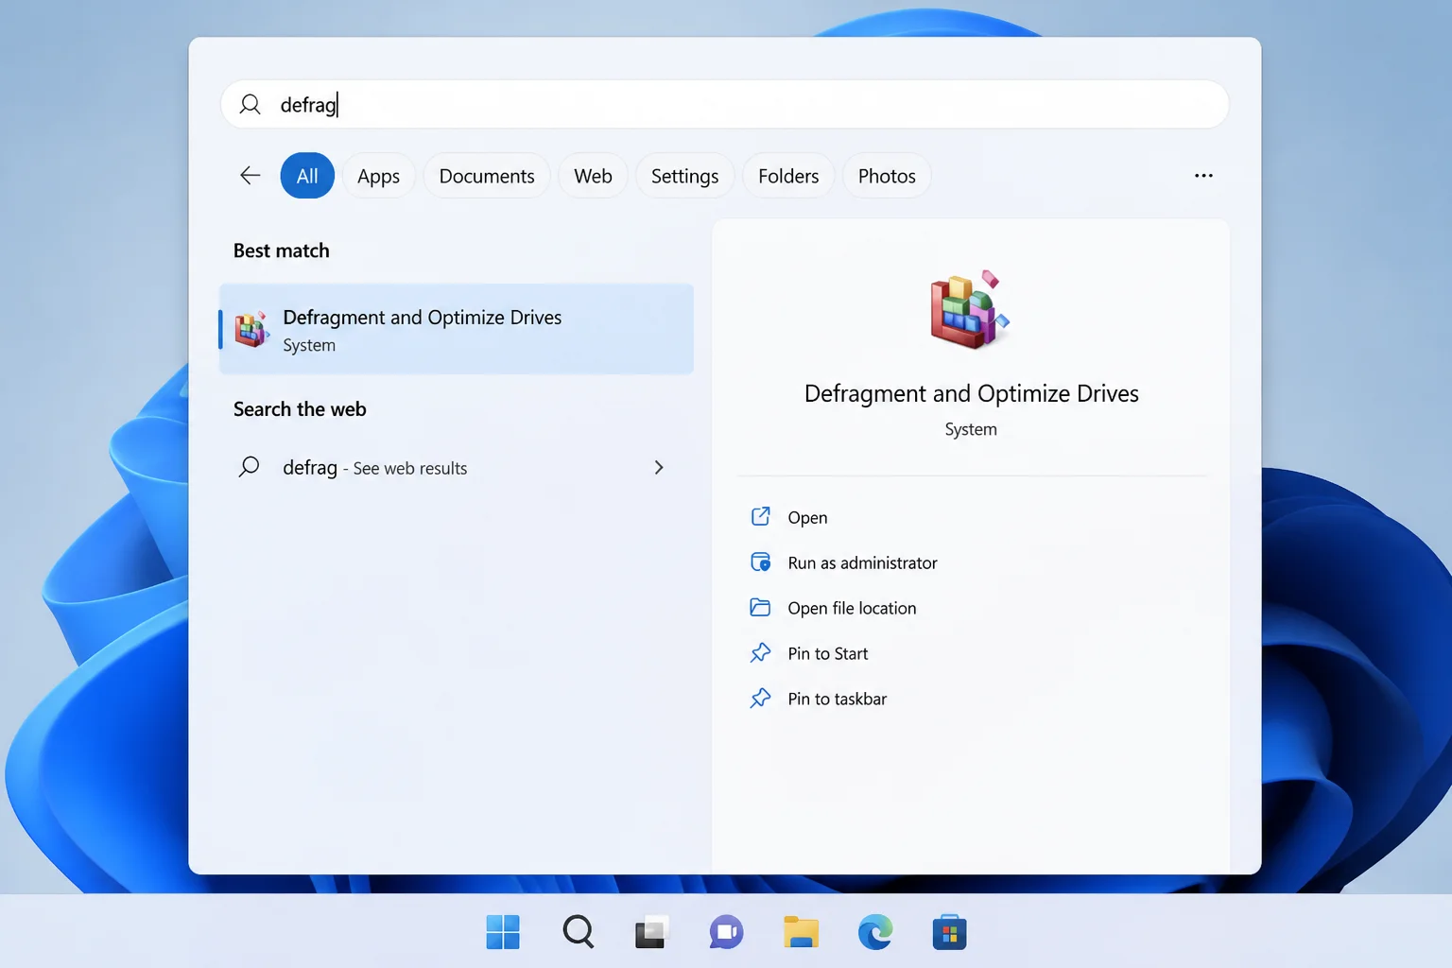Click the Pin to taskbar pin icon
The width and height of the screenshot is (1452, 968).
click(760, 698)
